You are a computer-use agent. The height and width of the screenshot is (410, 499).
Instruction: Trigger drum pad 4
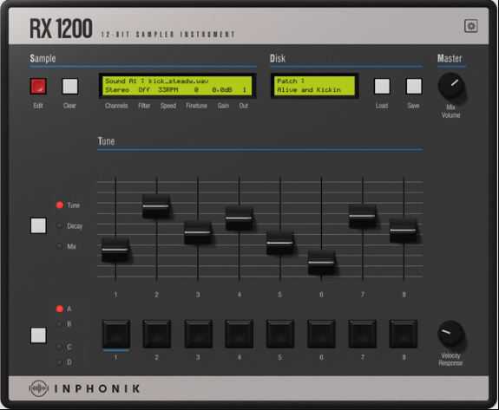239,334
